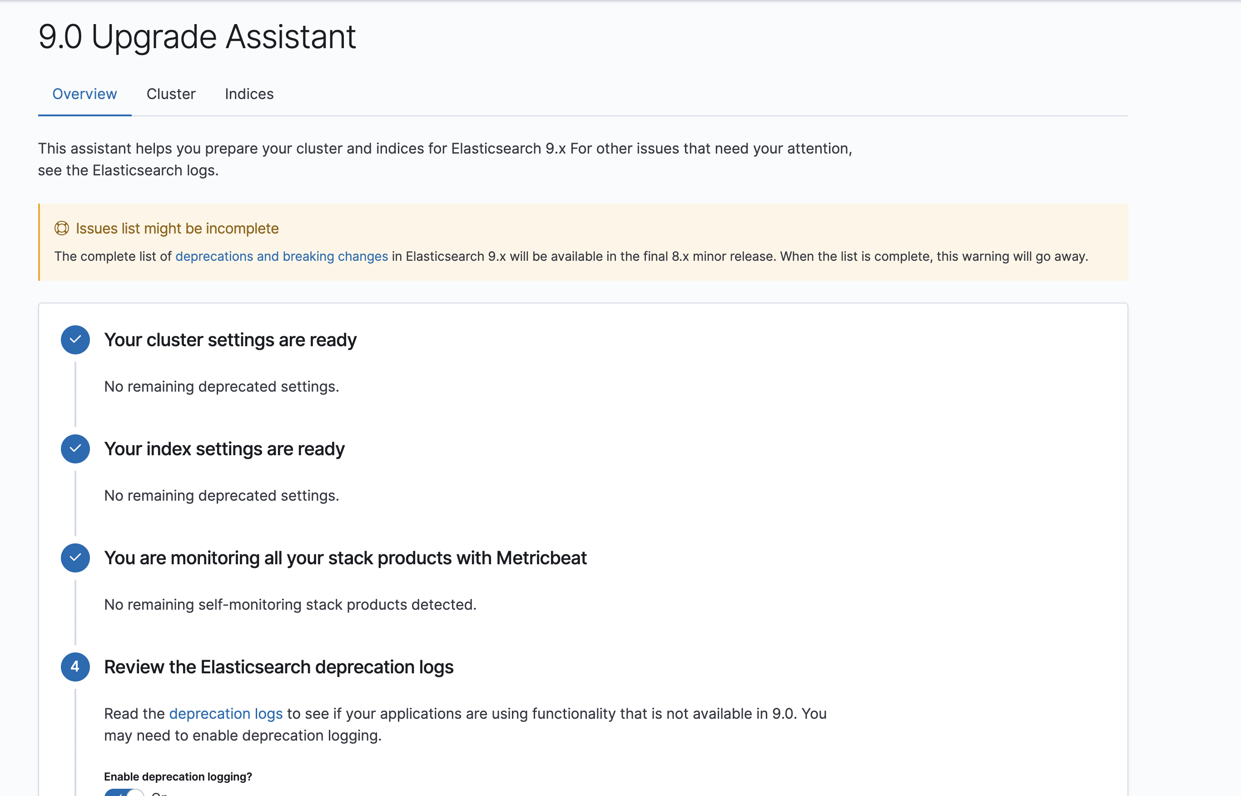
Task: Open the deprecations and breaking changes link
Action: point(282,256)
